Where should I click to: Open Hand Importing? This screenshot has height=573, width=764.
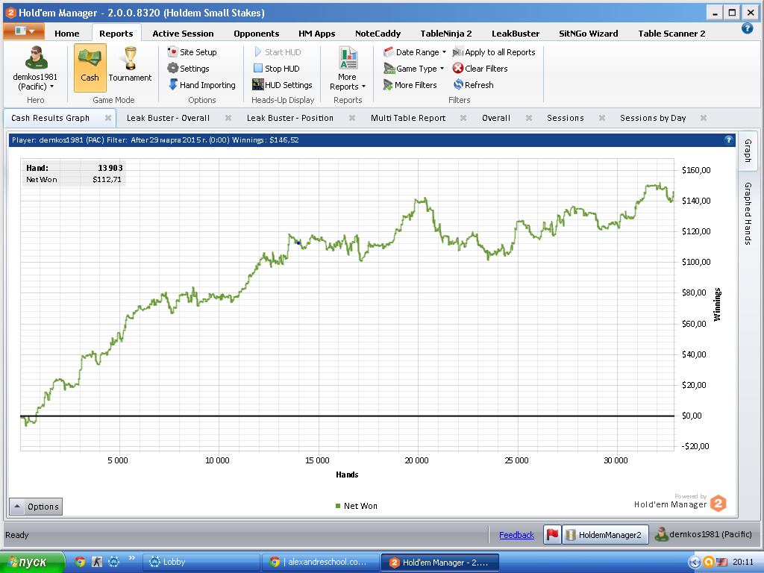coord(201,85)
